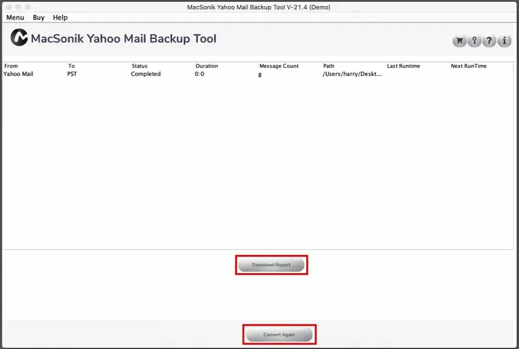
Task: Open the Buy menu
Action: point(39,18)
